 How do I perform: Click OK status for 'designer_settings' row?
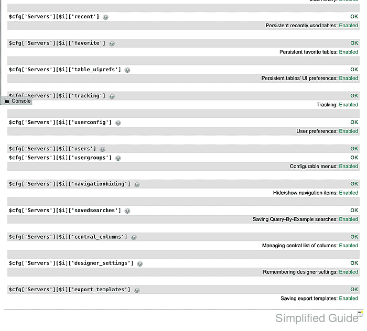pos(354,263)
